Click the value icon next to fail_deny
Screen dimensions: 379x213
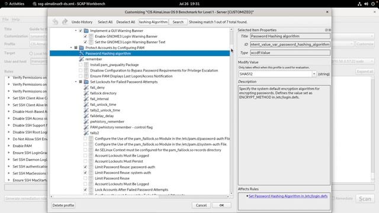pos(86,88)
